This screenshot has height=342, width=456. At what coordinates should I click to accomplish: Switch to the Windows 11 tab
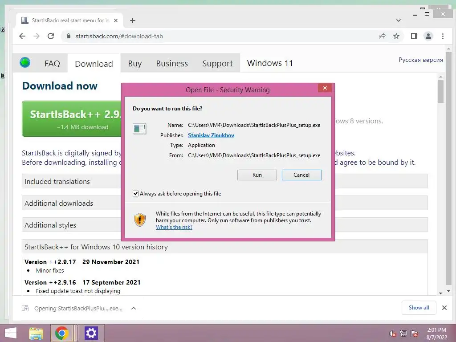[270, 63]
